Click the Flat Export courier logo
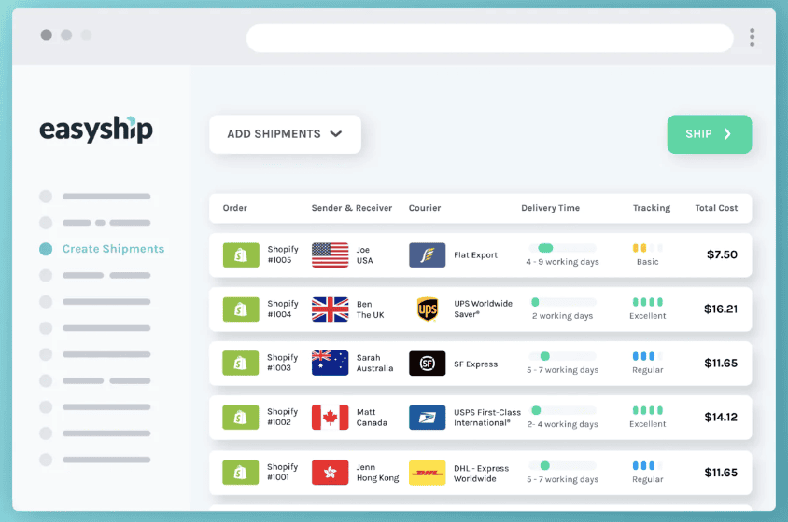 [428, 255]
